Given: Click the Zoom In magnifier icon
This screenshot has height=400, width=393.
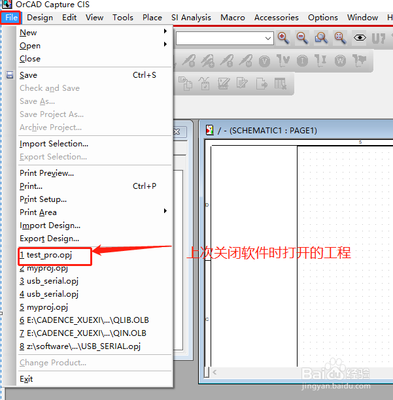Looking at the screenshot, I should [x=283, y=39].
